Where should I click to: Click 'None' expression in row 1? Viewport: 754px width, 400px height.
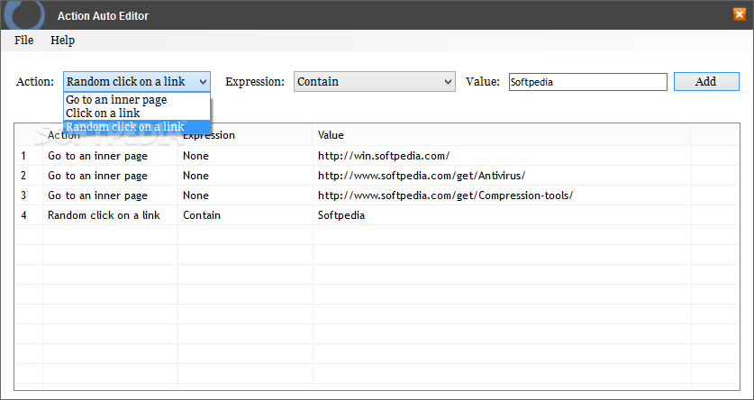click(x=195, y=156)
